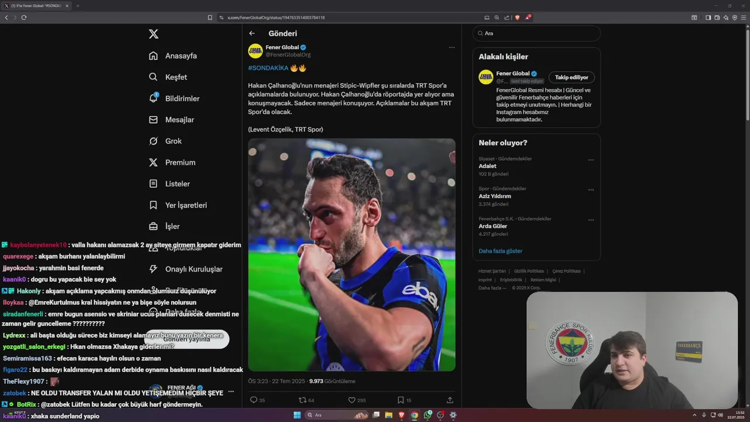Click the back arrow beside Gönderi
Screen dimensions: 750x422
(252, 33)
